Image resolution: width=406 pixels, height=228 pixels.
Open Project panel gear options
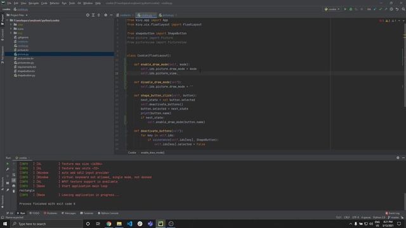click(x=106, y=15)
